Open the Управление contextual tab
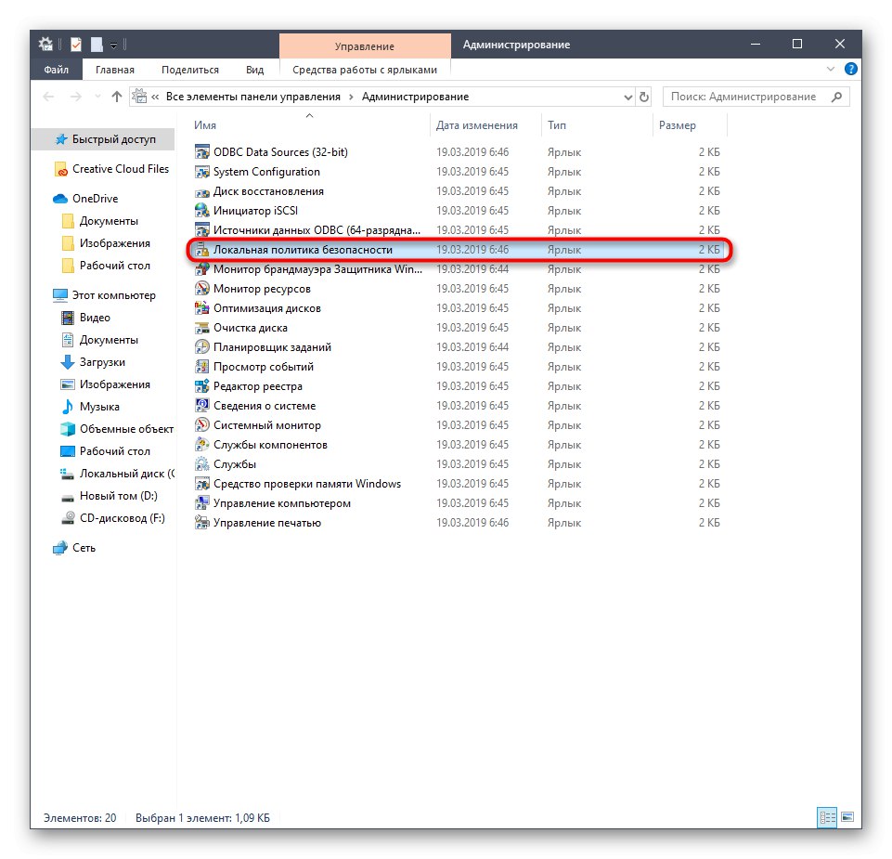892x859 pixels. coord(364,44)
